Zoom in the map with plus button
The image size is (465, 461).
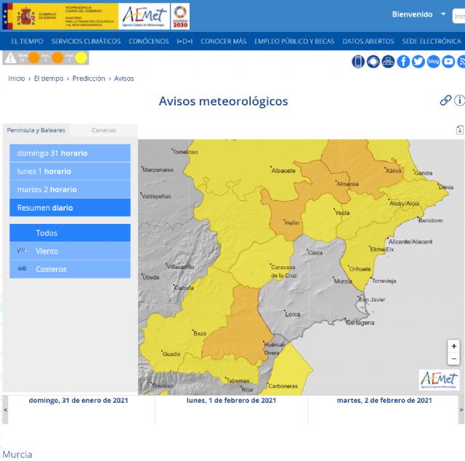(x=454, y=346)
